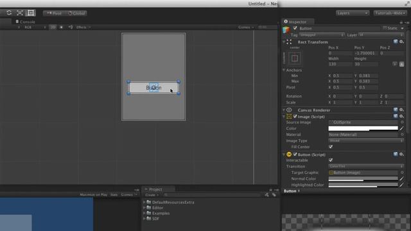This screenshot has width=411, height=231.
Task: Pick Image Color with eyedropper
Action: (401, 128)
